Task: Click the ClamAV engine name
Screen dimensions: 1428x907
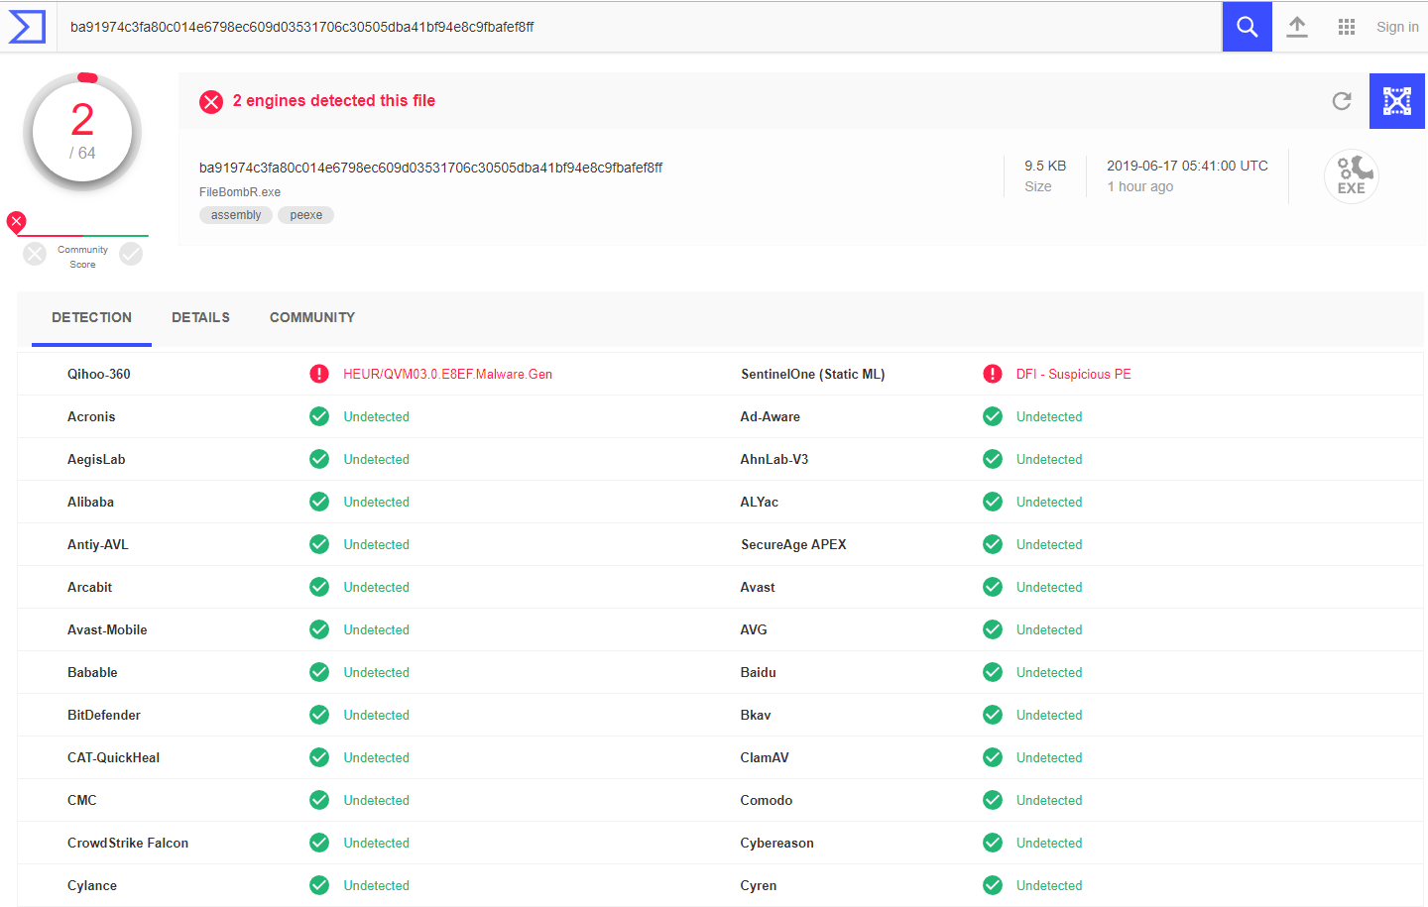Action: click(x=765, y=757)
